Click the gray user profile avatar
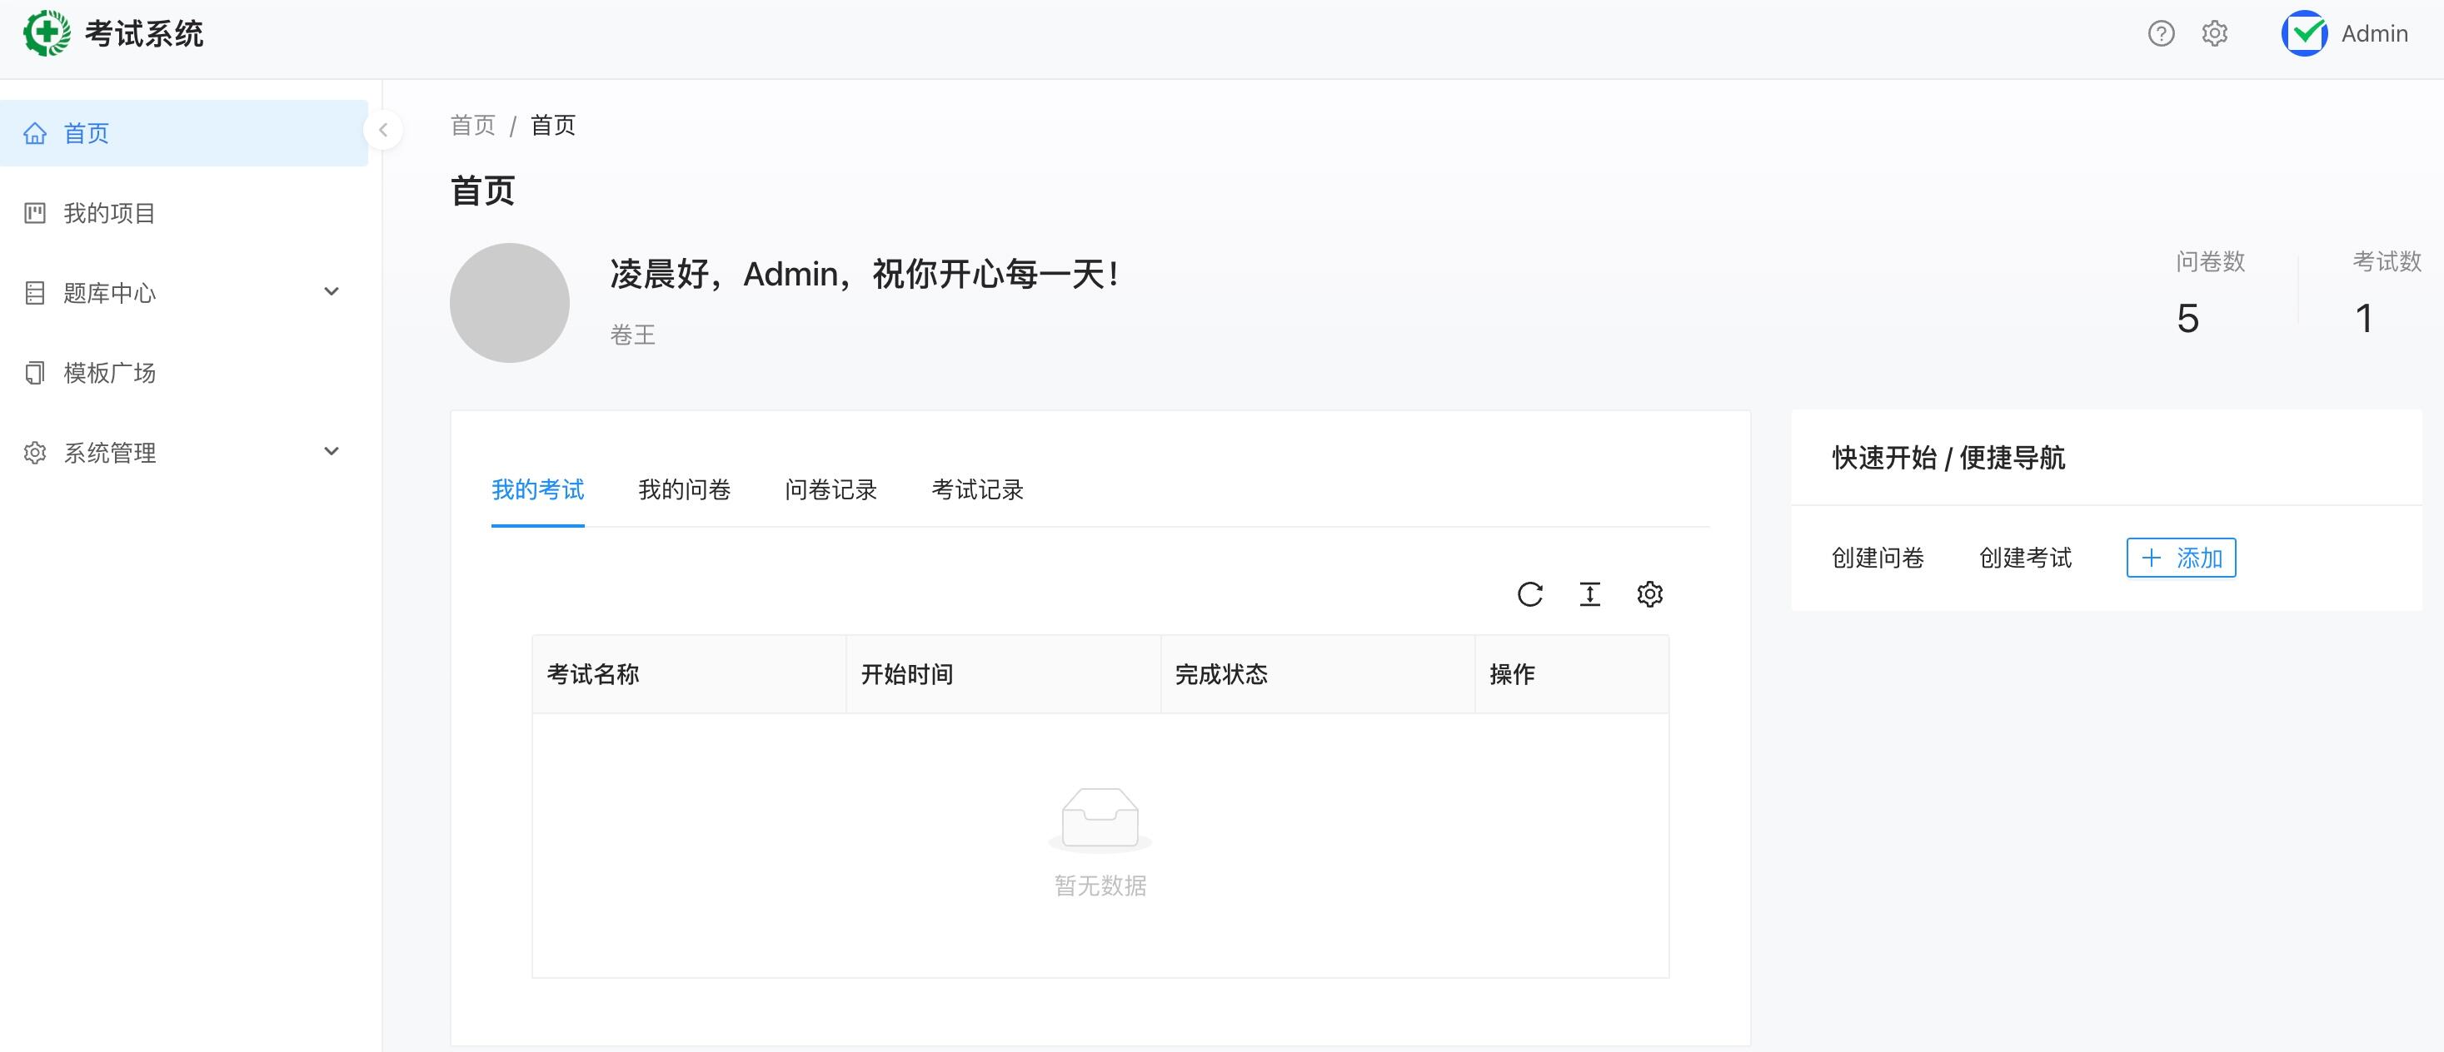 [x=510, y=302]
